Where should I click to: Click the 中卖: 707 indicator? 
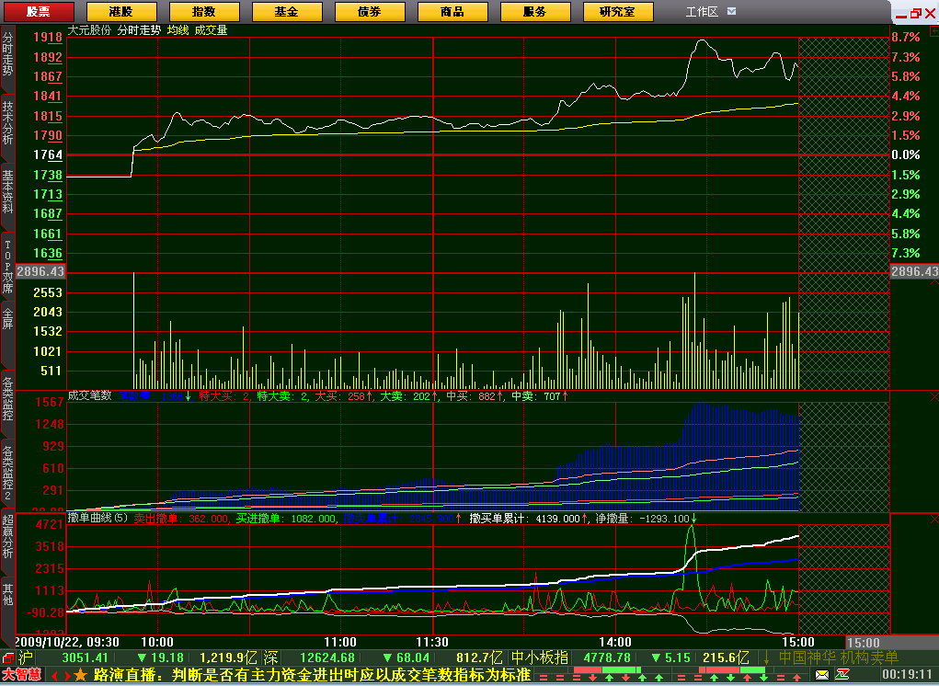pyautogui.click(x=540, y=395)
